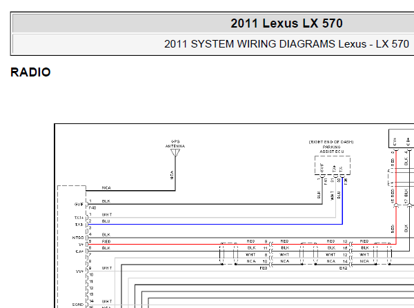Click the '2011 SYSTEM WIRING DIAGRAMS Lexus - LX 570' subtitle
Image resolution: width=414 pixels, height=308 pixels.
(x=286, y=44)
